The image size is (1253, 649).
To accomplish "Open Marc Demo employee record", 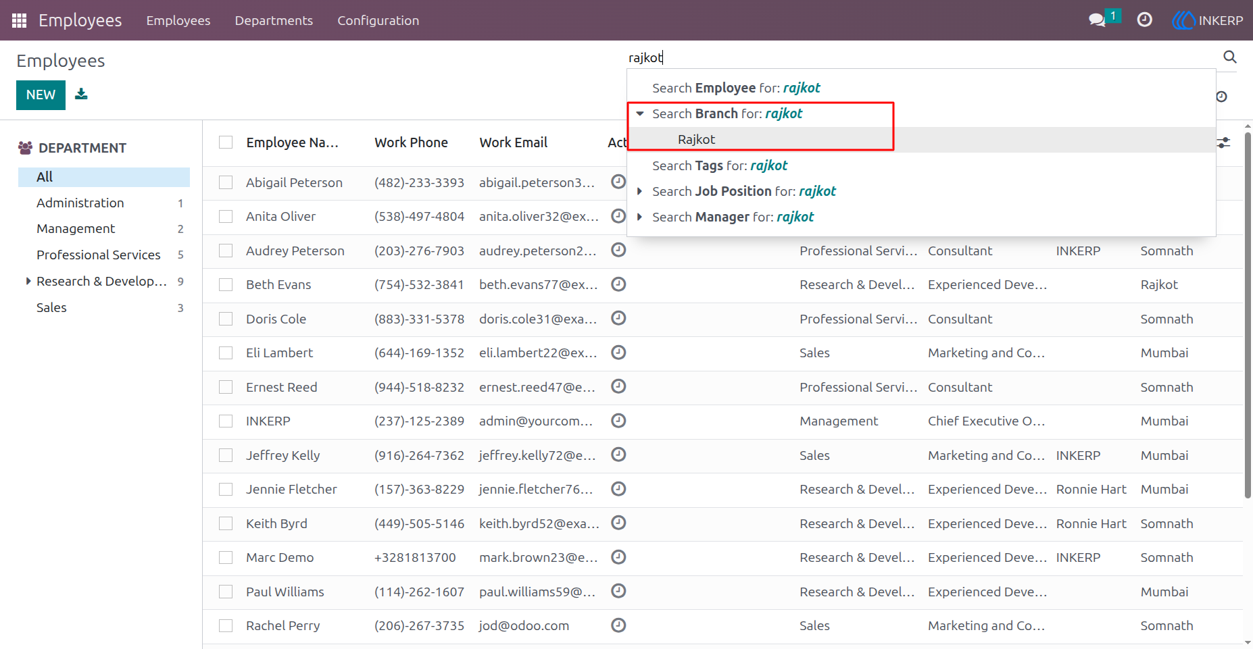I will tap(280, 557).
